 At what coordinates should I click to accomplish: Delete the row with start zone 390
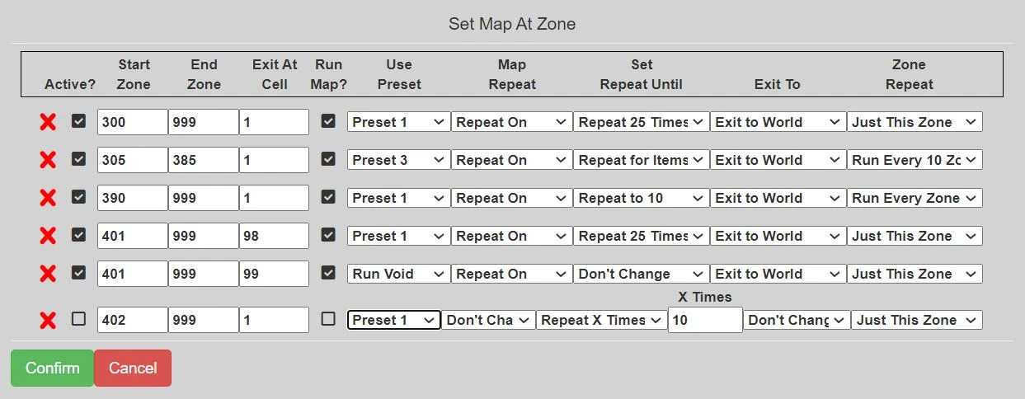pyautogui.click(x=49, y=198)
